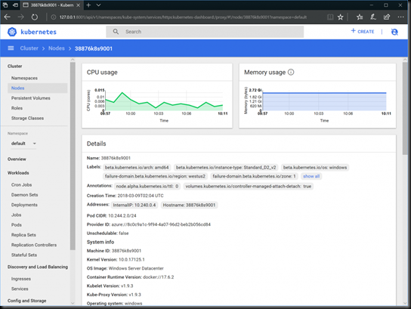Open Storage Classes in sidebar

click(27, 118)
